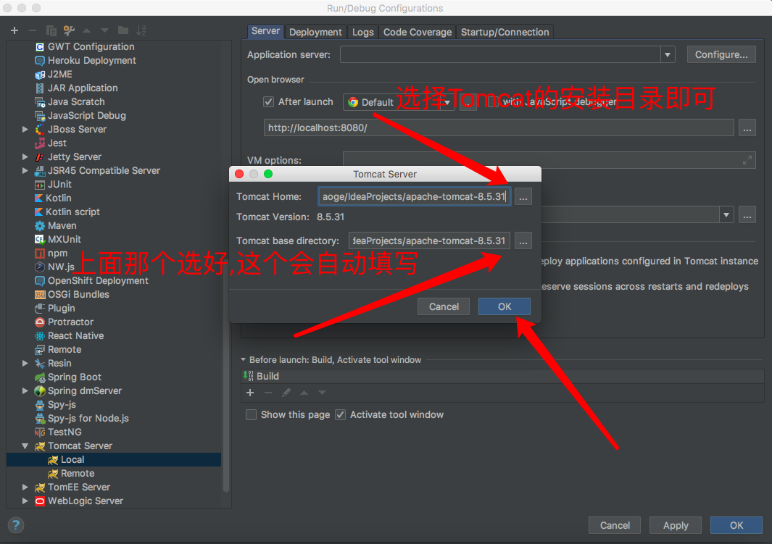
Task: Expand the JSR45 Compatible Server node
Action: tap(25, 171)
